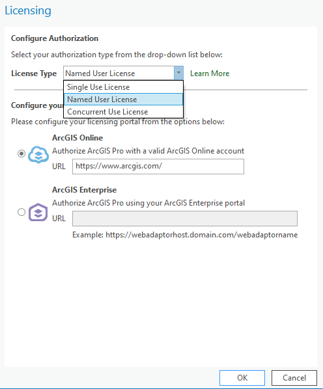The width and height of the screenshot is (323, 389).
Task: Choose Named User License in list
Action: click(123, 100)
